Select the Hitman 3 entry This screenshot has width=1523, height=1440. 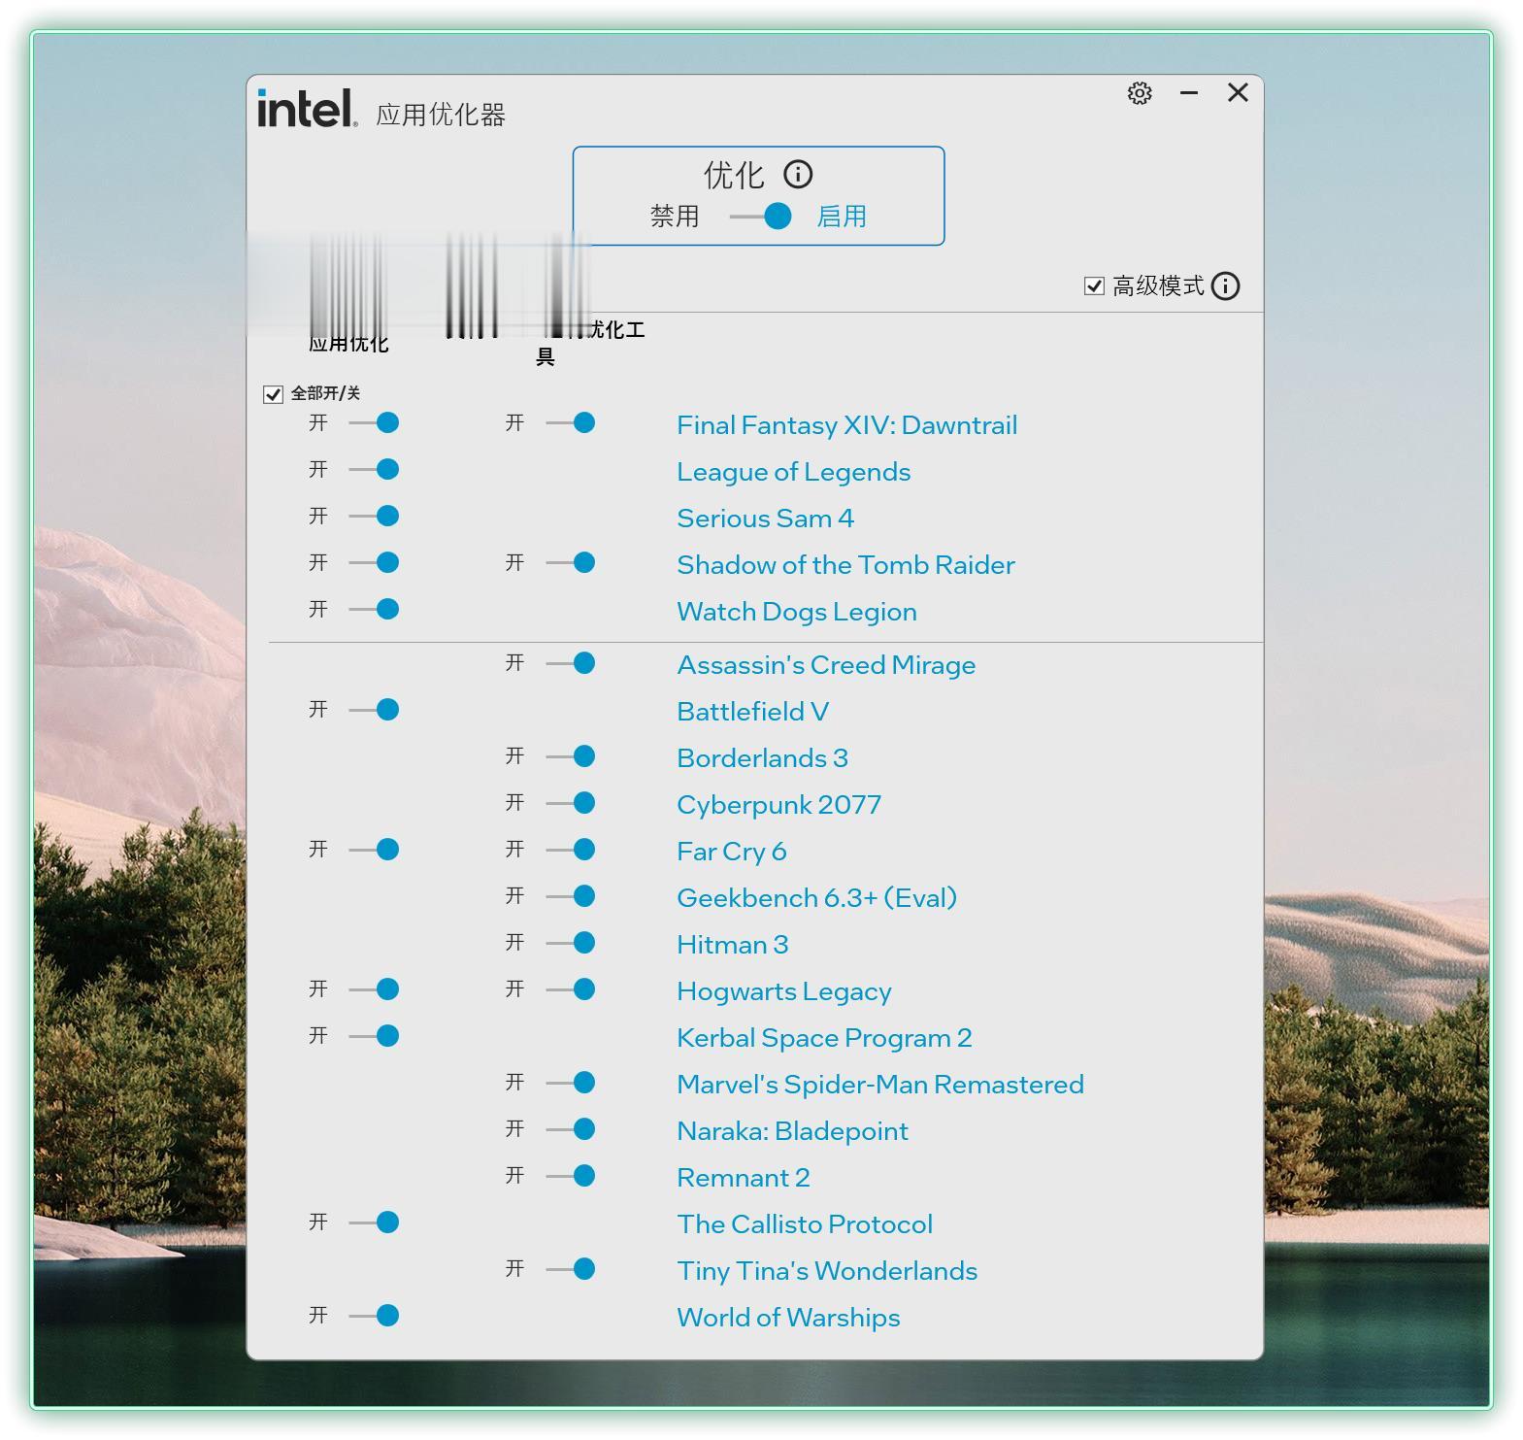click(733, 945)
